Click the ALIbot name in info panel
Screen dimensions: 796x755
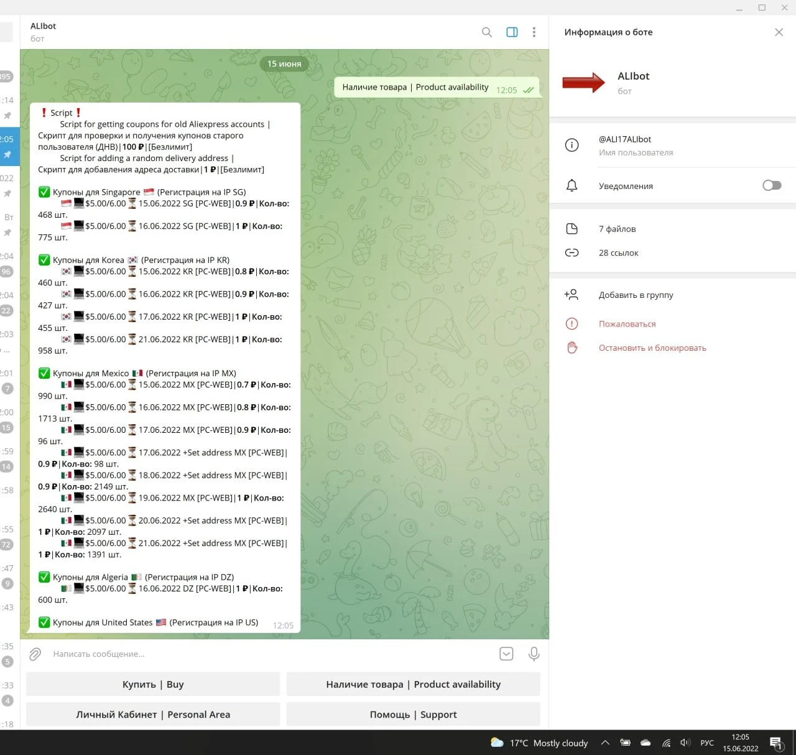click(x=633, y=76)
